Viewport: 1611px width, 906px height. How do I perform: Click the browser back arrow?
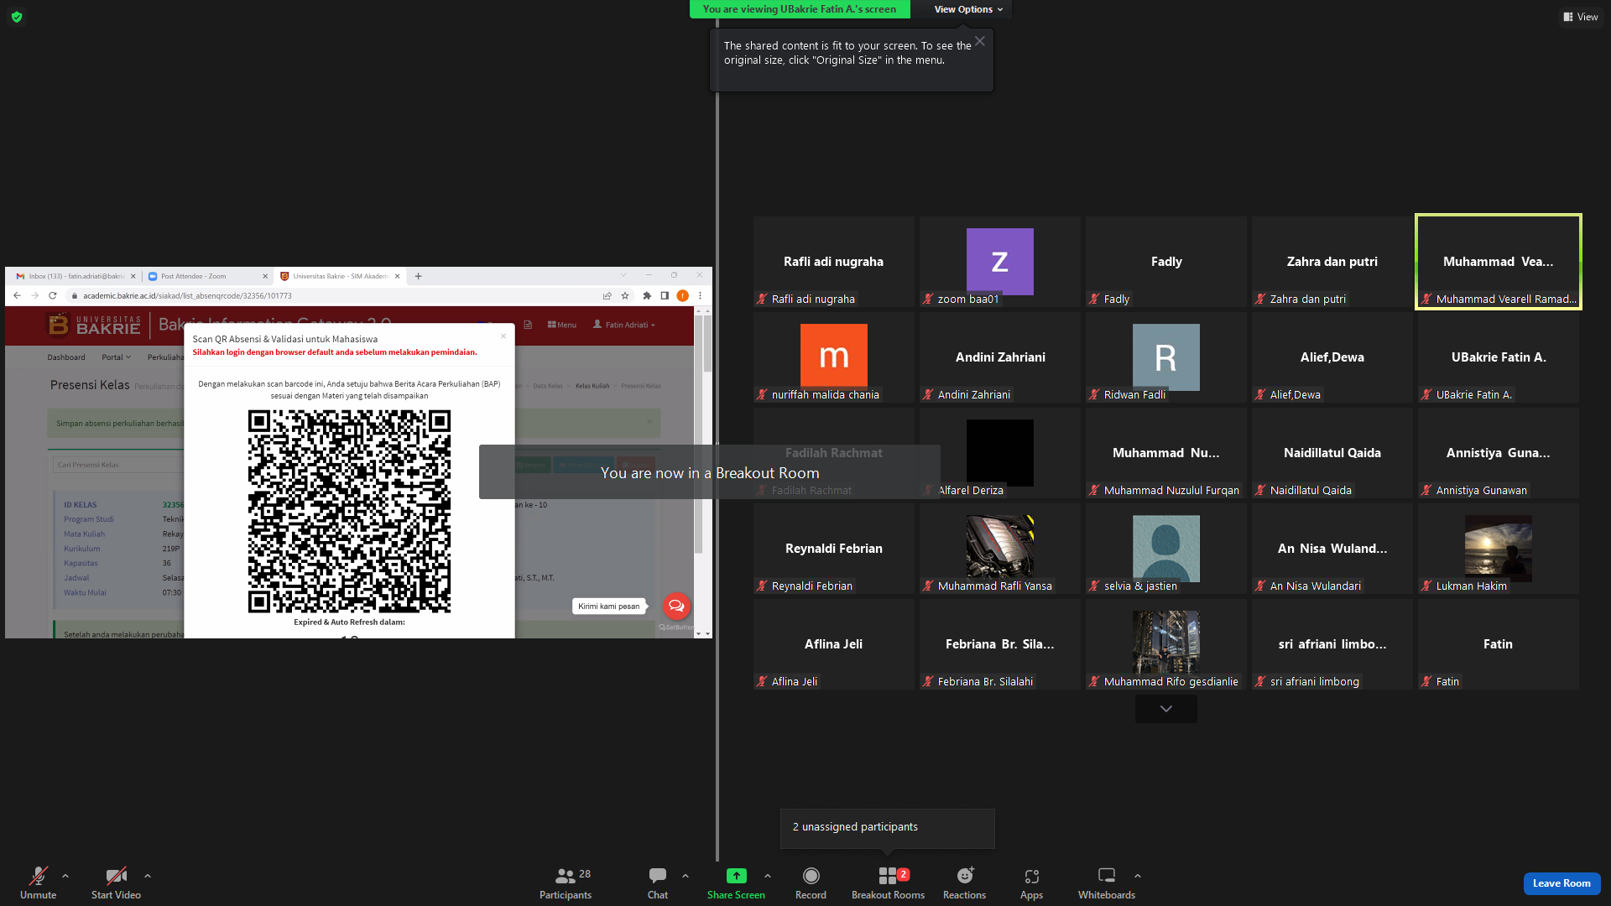17,295
